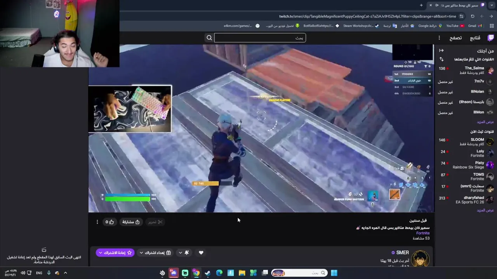Open Discord from the taskbar

coord(174,273)
